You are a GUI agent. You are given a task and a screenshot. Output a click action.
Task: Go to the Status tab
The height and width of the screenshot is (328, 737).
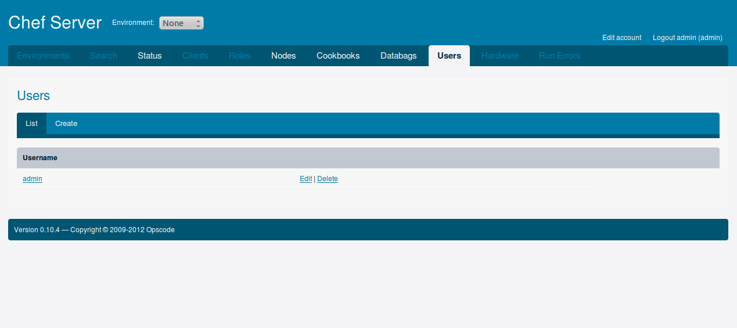coord(150,56)
